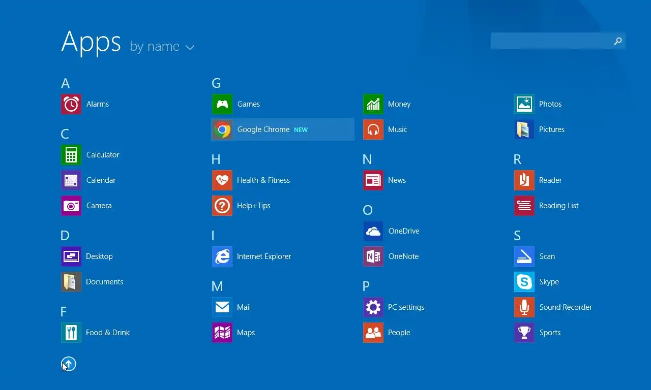This screenshot has width=651, height=390.
Task: Start the Camera app icon
Action: pos(71,206)
